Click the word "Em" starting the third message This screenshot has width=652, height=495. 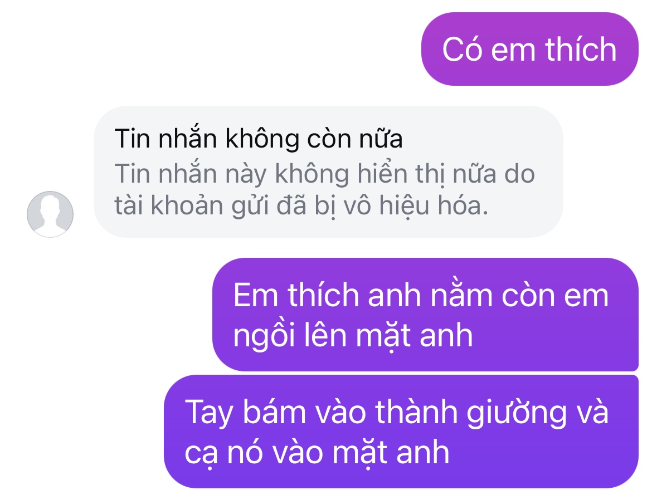[255, 295]
